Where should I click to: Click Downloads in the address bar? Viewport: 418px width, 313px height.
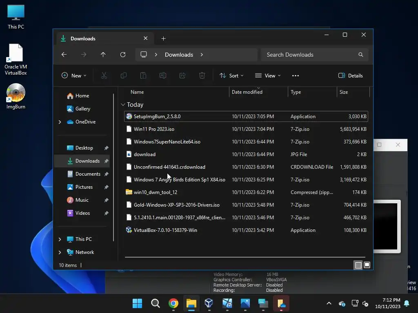pyautogui.click(x=179, y=55)
